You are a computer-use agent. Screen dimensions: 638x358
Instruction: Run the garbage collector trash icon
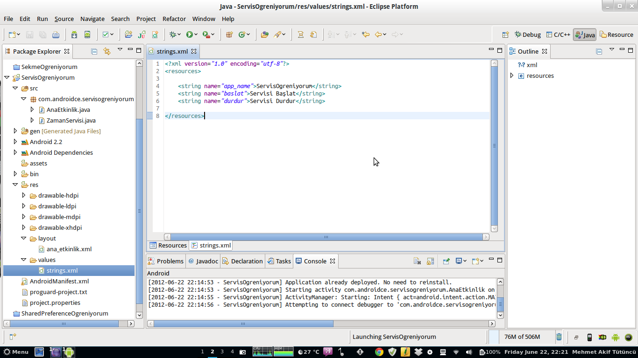559,337
